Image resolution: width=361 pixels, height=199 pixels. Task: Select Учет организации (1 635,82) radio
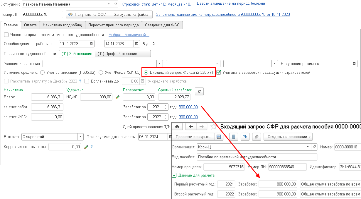pos(42,72)
